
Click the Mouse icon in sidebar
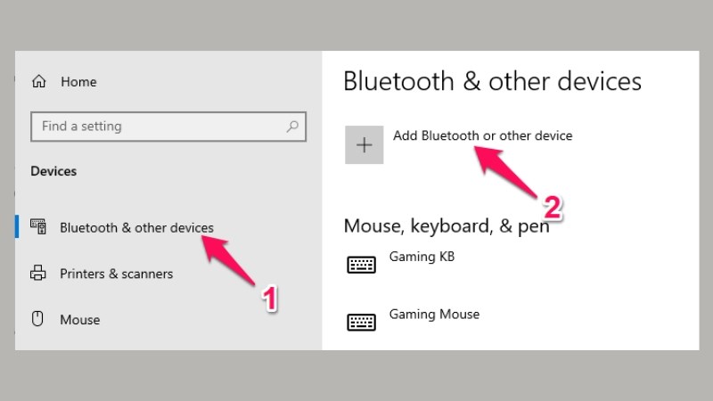point(38,319)
